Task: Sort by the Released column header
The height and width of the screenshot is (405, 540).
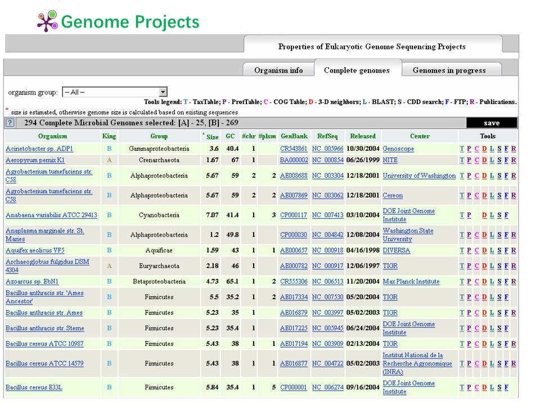Action: 363,136
